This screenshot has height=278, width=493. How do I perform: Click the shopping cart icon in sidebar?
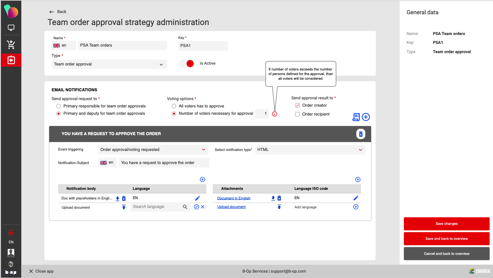(11, 45)
